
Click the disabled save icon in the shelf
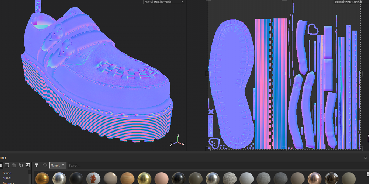pos(14,166)
